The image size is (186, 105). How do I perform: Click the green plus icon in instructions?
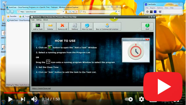point(50,47)
